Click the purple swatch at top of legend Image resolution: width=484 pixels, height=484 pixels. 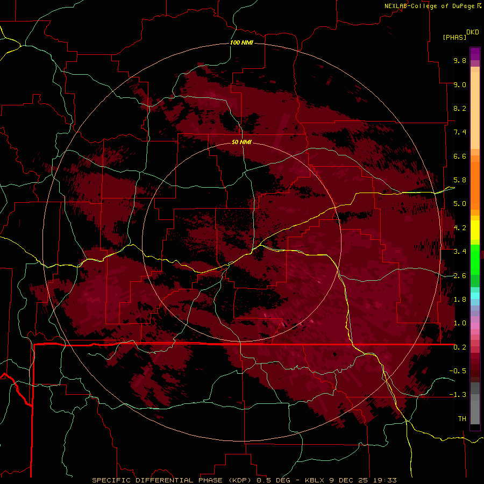[x=475, y=54]
